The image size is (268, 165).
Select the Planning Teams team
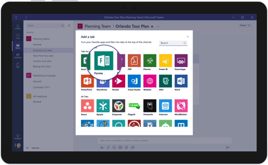(x=41, y=39)
